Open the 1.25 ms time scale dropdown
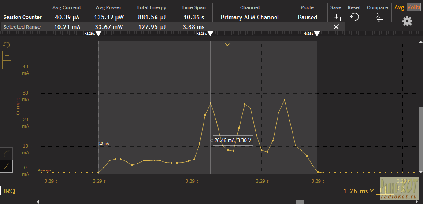Viewport: 423px width, 204px height. click(359, 191)
